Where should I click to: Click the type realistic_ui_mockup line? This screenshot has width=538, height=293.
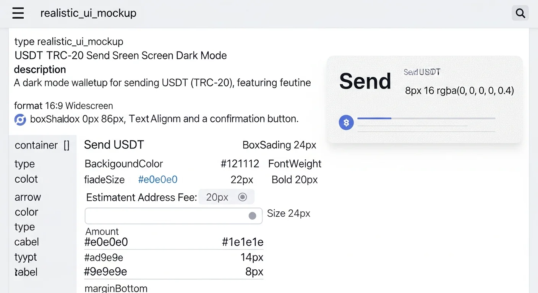69,42
